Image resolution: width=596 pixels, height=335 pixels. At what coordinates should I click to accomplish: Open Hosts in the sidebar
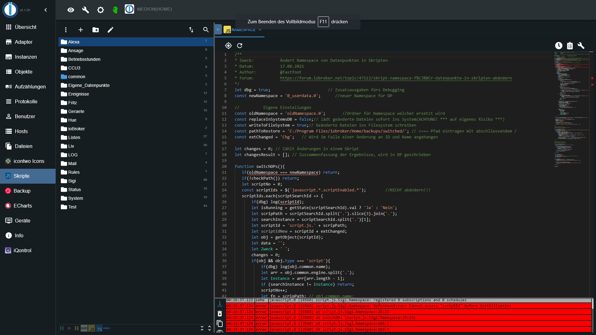coord(28,131)
